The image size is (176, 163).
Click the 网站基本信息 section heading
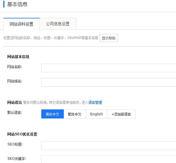[x=18, y=57]
